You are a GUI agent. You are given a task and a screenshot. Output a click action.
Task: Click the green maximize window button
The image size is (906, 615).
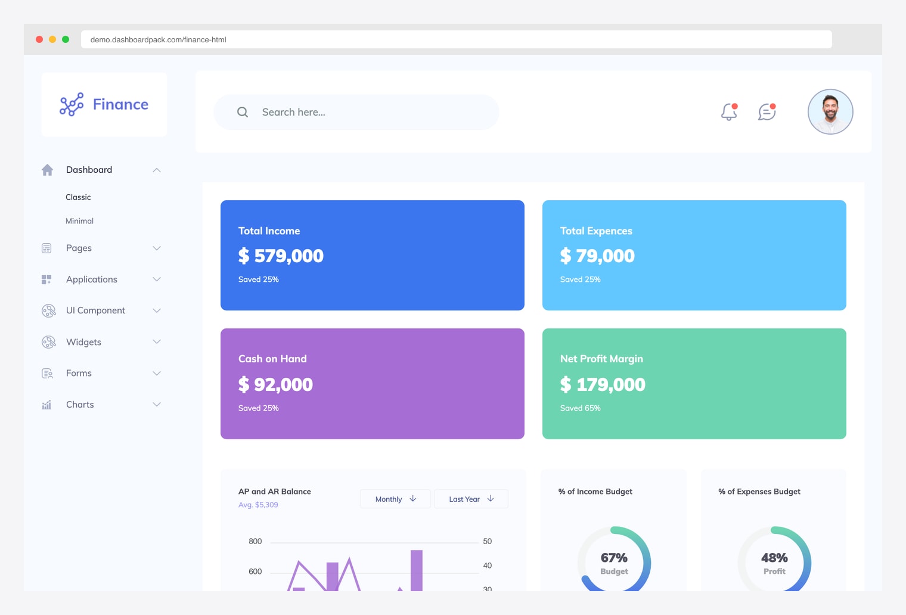(66, 39)
